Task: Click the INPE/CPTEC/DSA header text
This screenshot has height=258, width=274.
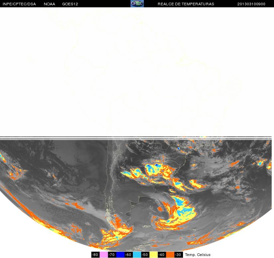Action: [19, 4]
